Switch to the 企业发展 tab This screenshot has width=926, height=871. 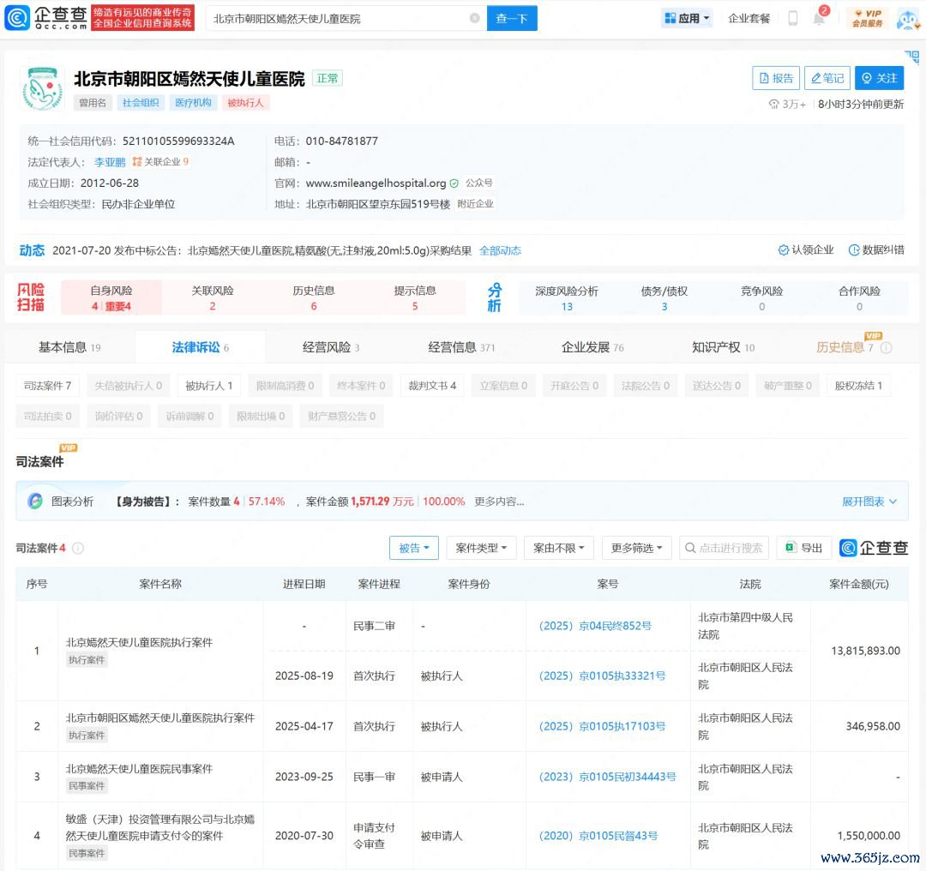click(592, 347)
